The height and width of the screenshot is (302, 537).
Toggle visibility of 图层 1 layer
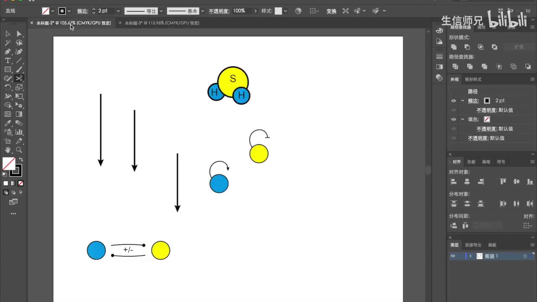pos(453,256)
